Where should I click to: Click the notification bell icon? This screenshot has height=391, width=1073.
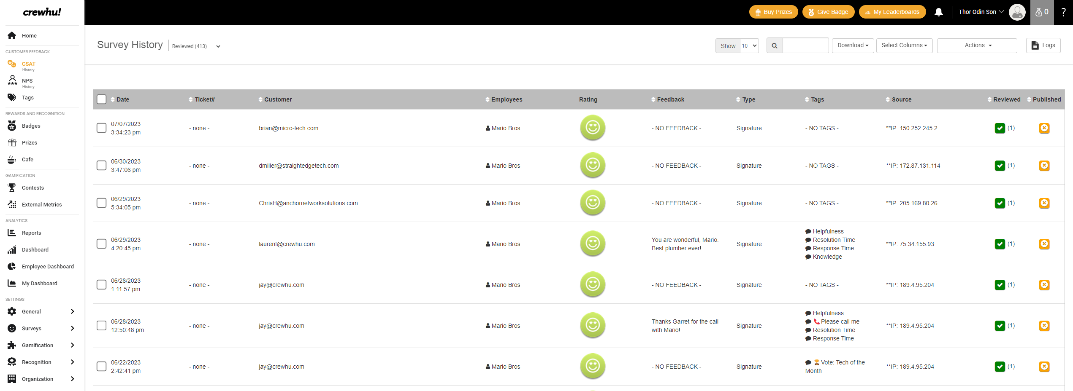coord(938,12)
